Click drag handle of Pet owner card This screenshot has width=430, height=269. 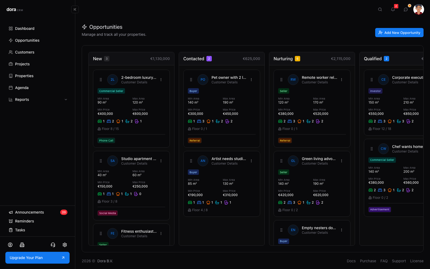click(x=191, y=80)
